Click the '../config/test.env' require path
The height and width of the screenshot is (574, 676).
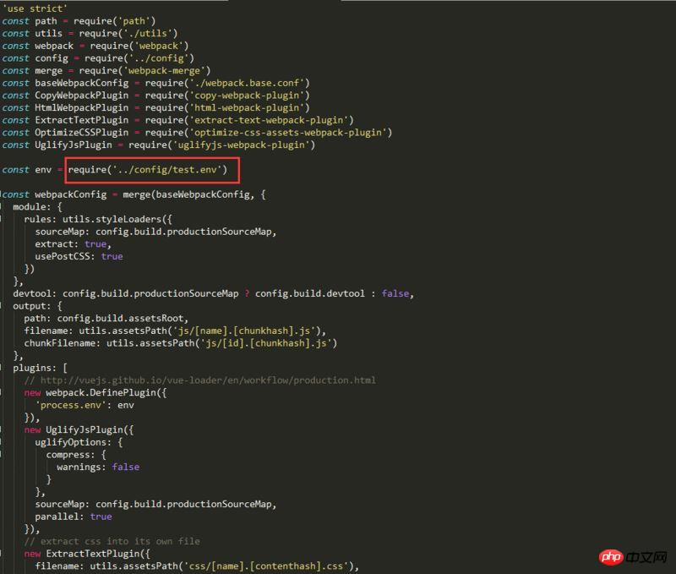click(166, 169)
